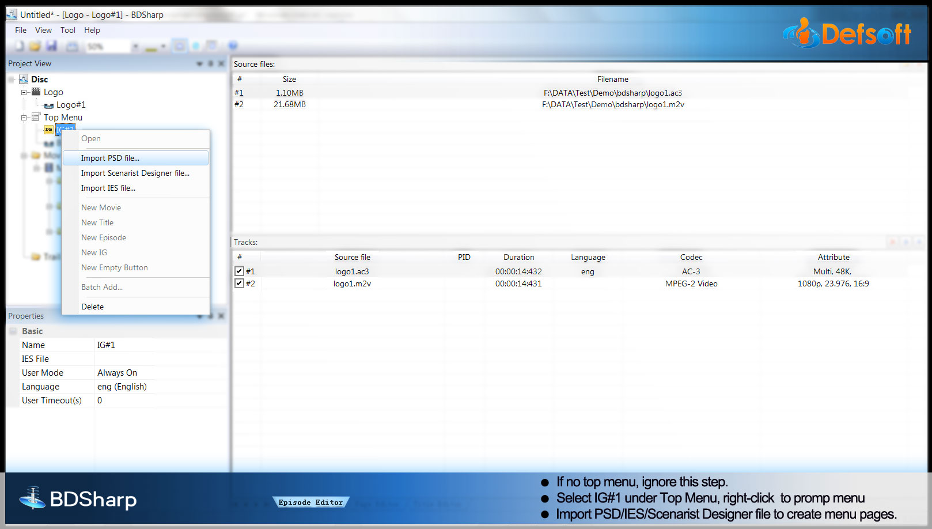Screen dimensions: 932x529
Task: Click the Filename column header
Action: tap(613, 79)
